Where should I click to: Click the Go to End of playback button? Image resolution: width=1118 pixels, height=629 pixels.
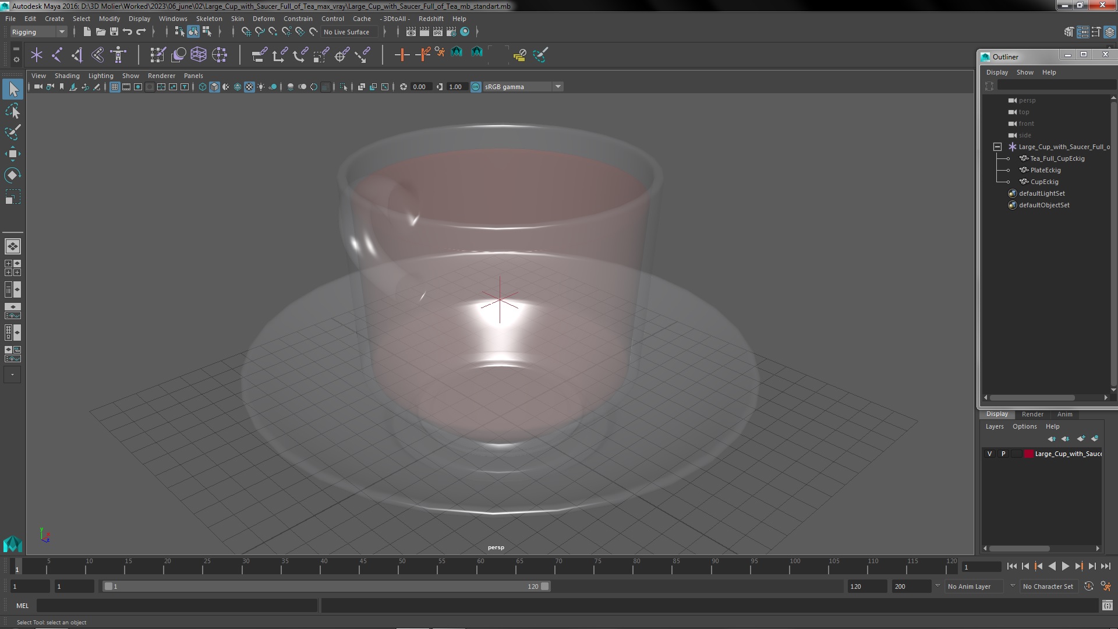(x=1105, y=566)
